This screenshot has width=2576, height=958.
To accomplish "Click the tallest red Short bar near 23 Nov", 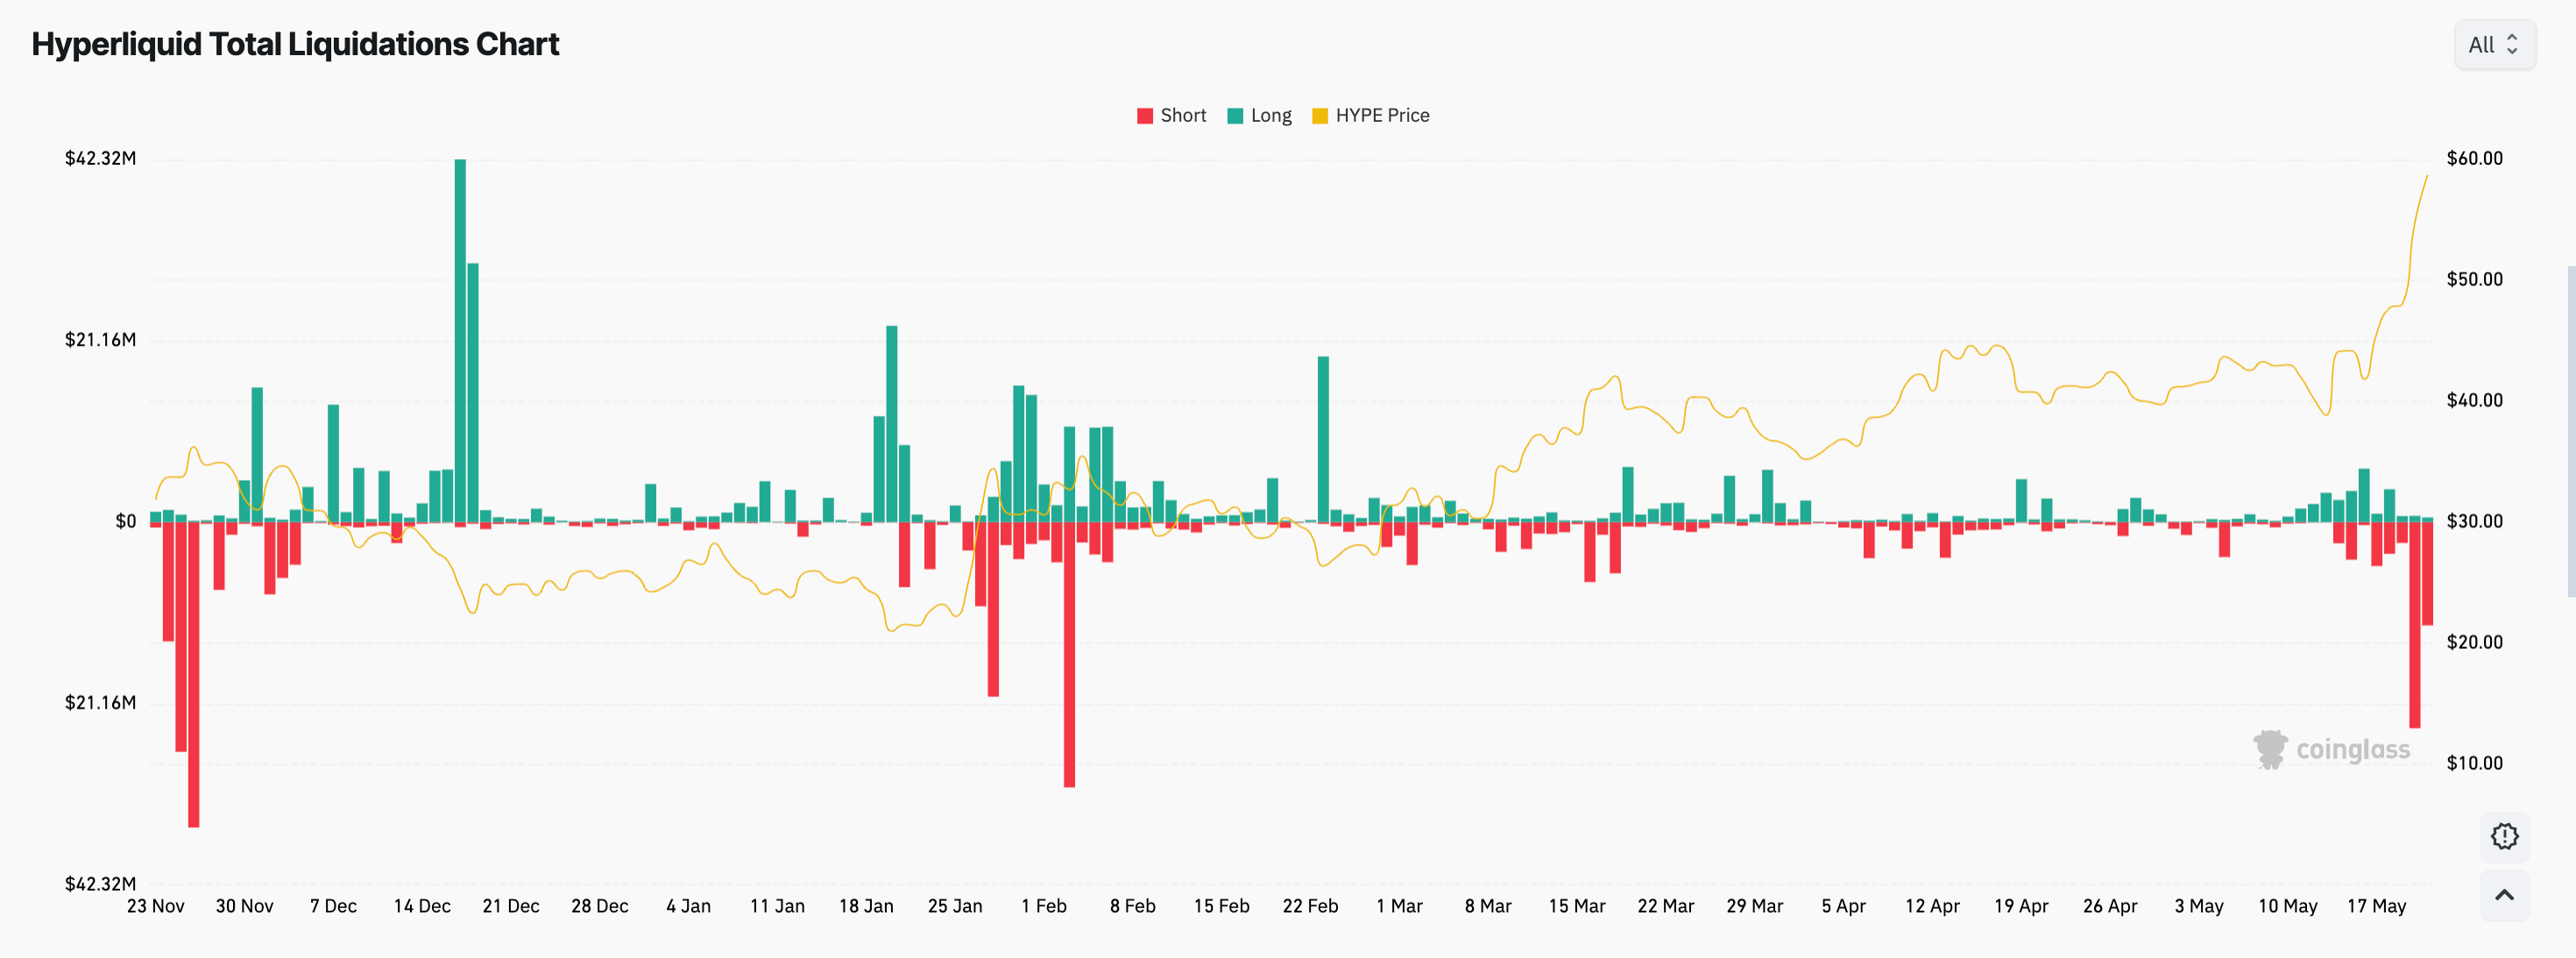I will click(194, 674).
